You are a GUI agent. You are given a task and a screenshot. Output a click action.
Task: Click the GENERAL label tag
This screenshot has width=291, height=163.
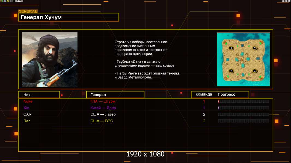[x=28, y=11]
